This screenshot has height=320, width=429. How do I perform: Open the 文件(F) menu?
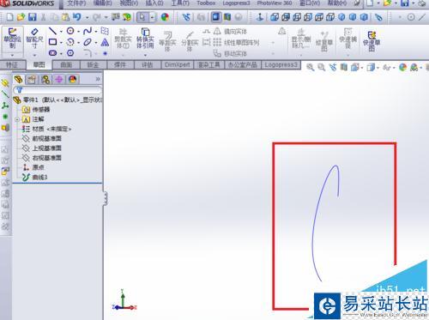(x=76, y=3)
